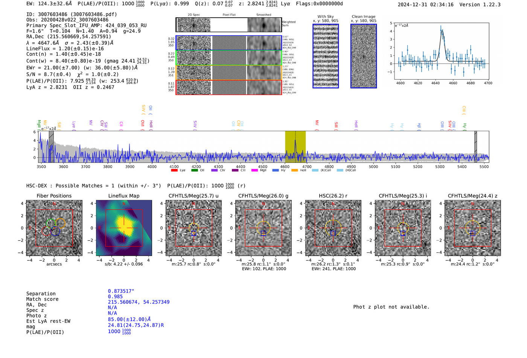This screenshot has height=358, width=527.
Task: Click the With Sky fiber image
Action: pyautogui.click(x=326, y=56)
